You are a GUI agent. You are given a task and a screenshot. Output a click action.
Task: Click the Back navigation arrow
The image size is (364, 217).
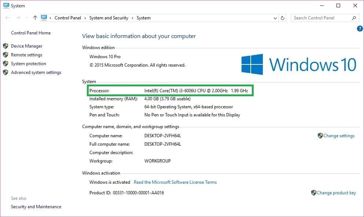[x=7, y=18]
